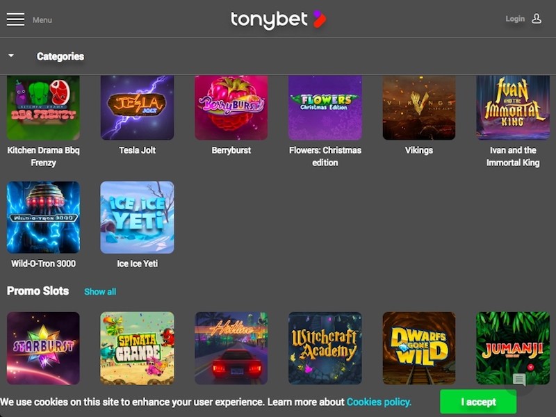Click the Menu label

[x=42, y=20]
